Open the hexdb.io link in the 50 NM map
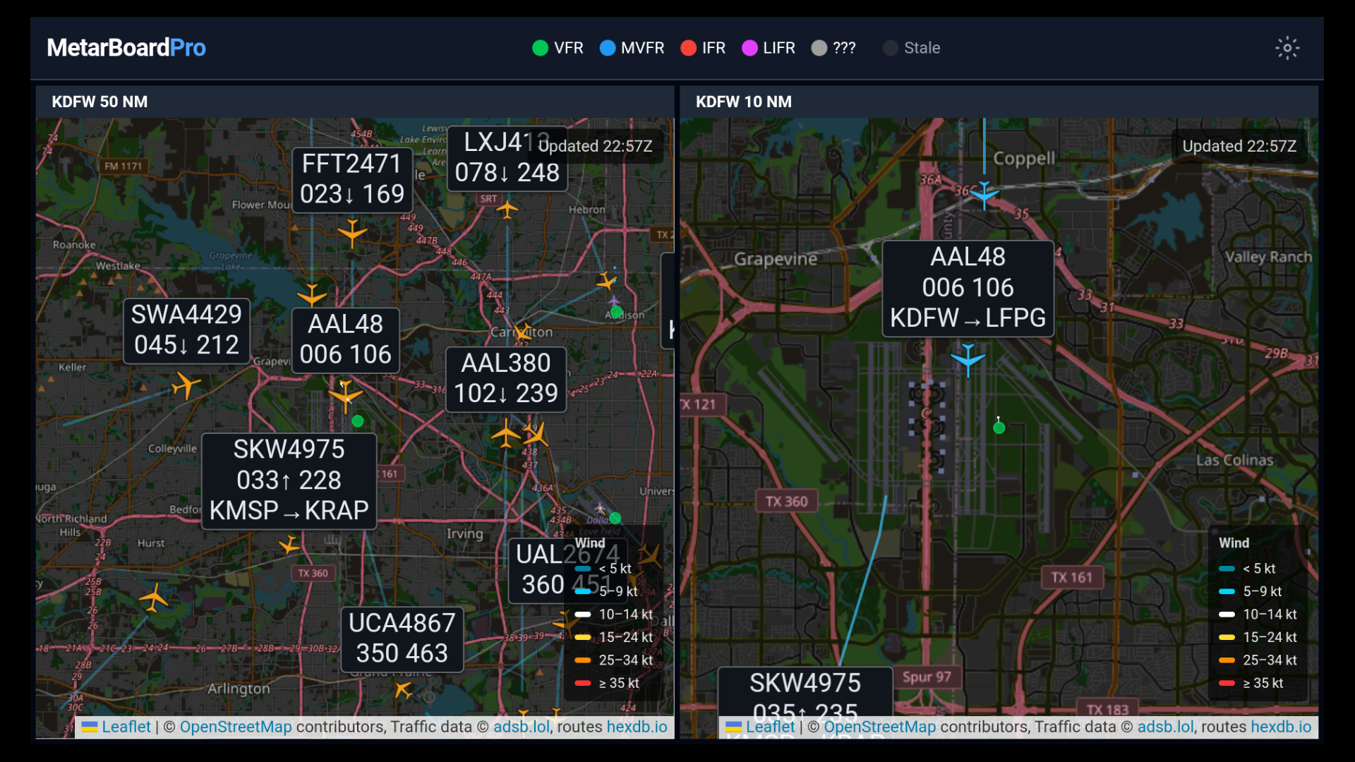This screenshot has width=1355, height=762. (637, 727)
